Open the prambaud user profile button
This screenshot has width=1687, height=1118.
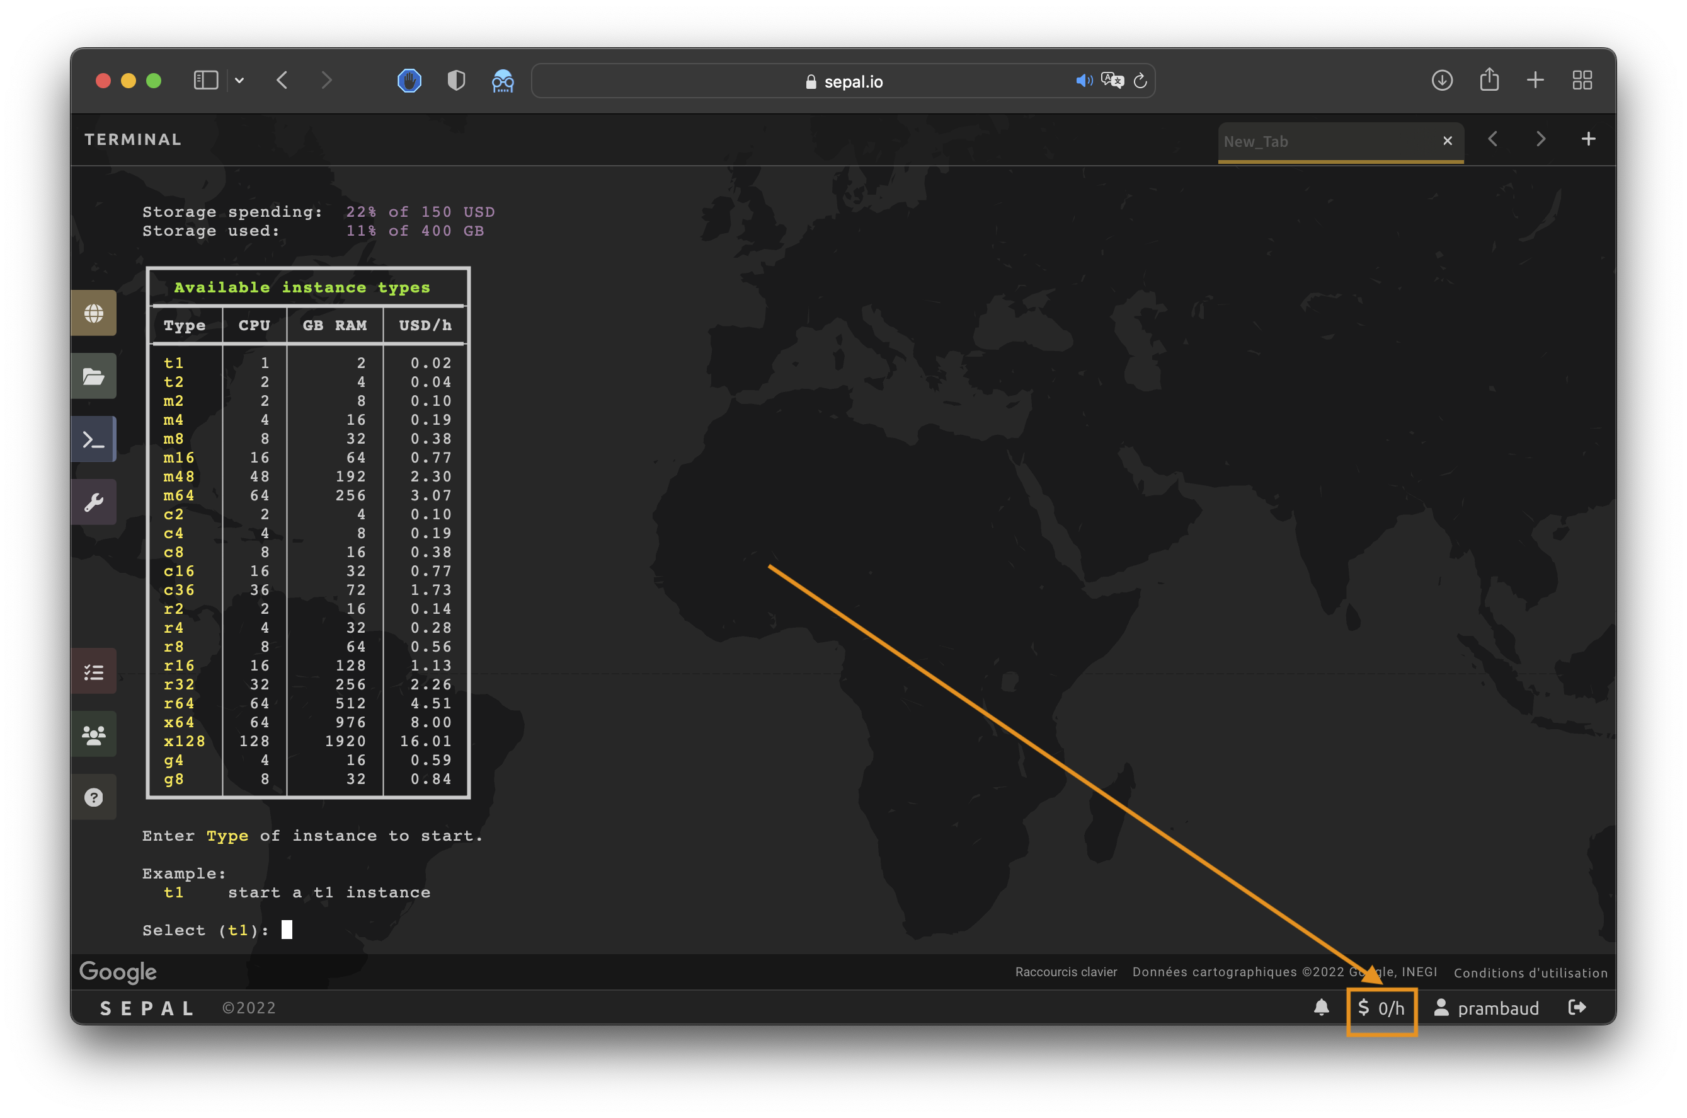[x=1487, y=1008]
